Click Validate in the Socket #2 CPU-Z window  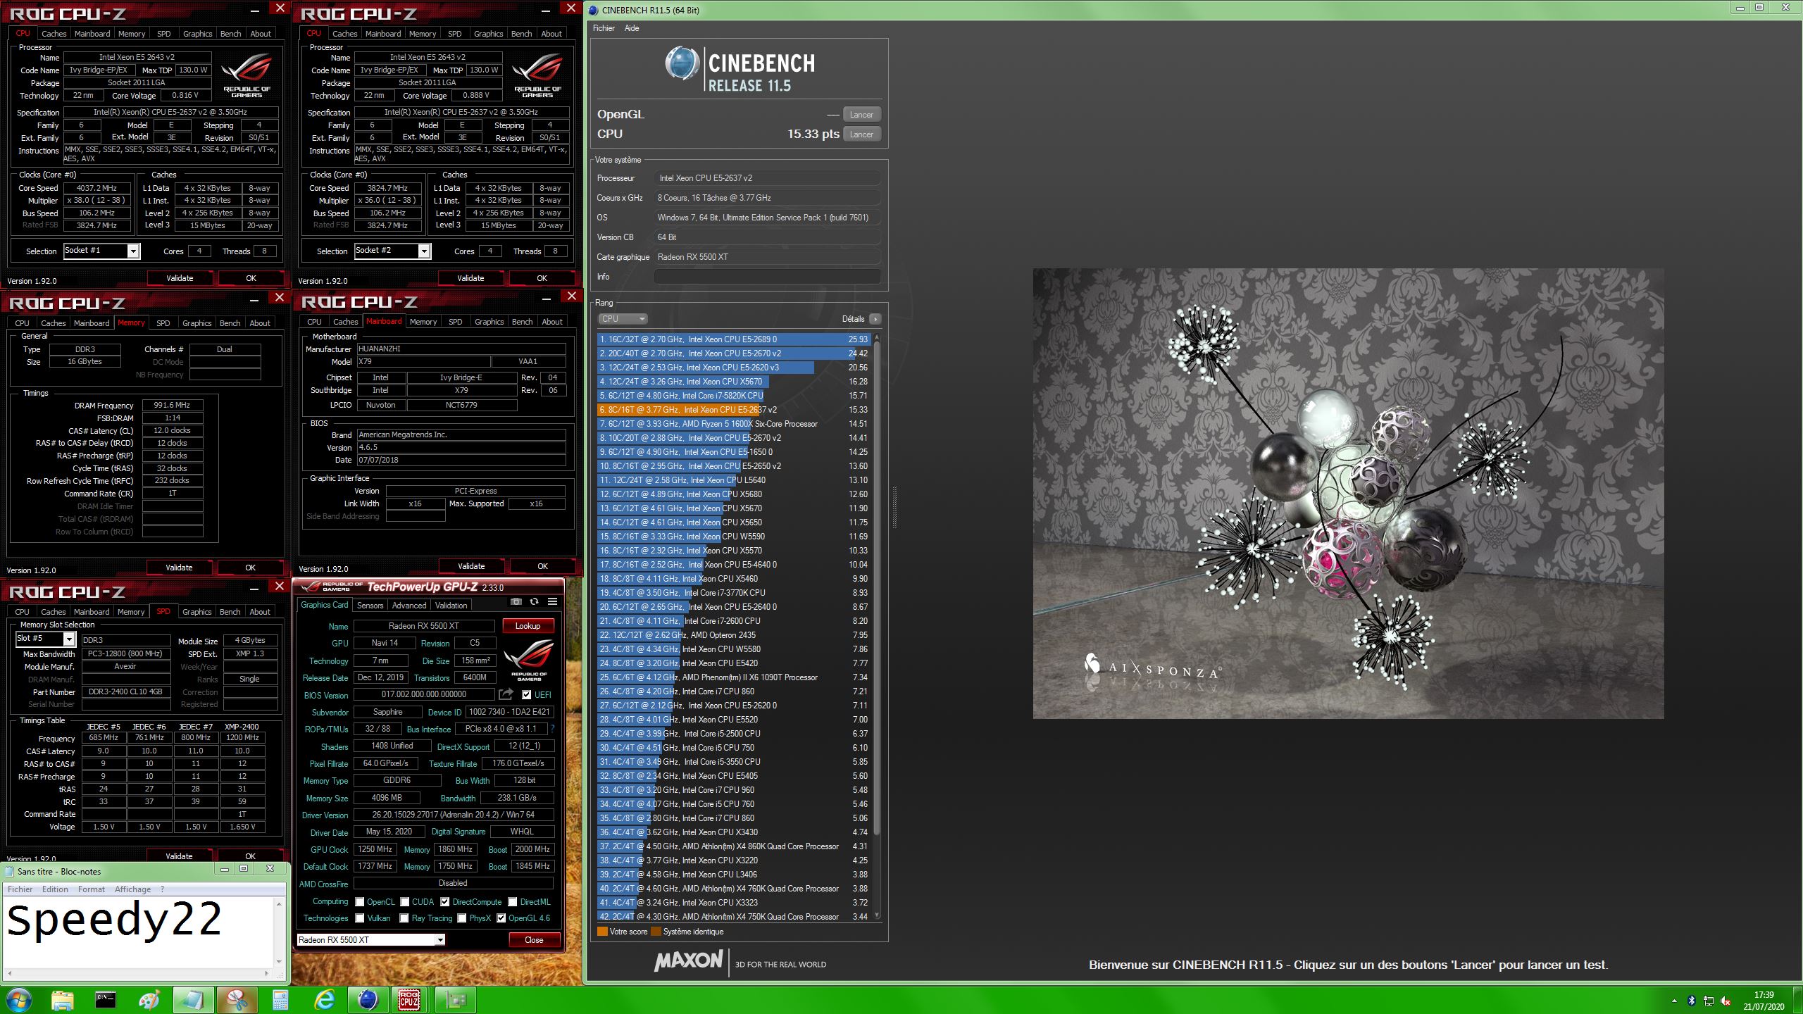click(x=470, y=278)
